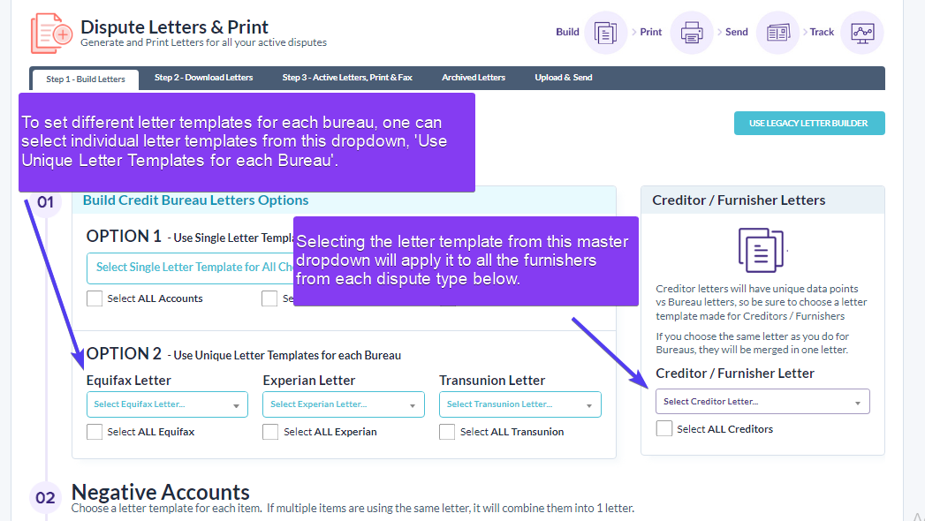Image resolution: width=925 pixels, height=521 pixels.
Task: Open Step 3 - Active Letters, Print & Fax tab
Action: pyautogui.click(x=347, y=78)
